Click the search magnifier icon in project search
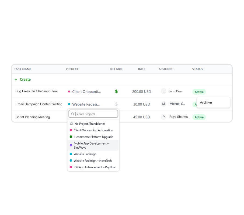 tap(73, 114)
